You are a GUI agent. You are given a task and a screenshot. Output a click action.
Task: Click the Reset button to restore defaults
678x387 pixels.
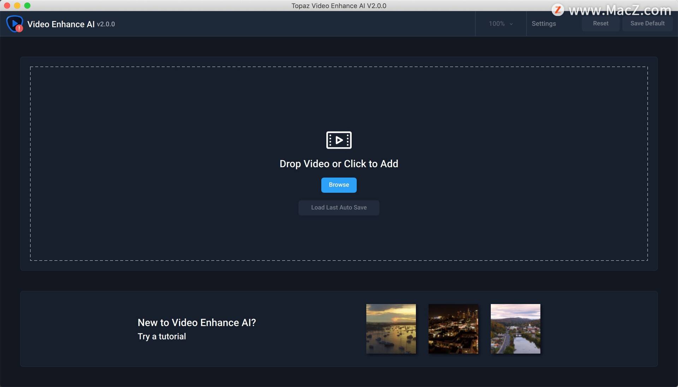600,23
